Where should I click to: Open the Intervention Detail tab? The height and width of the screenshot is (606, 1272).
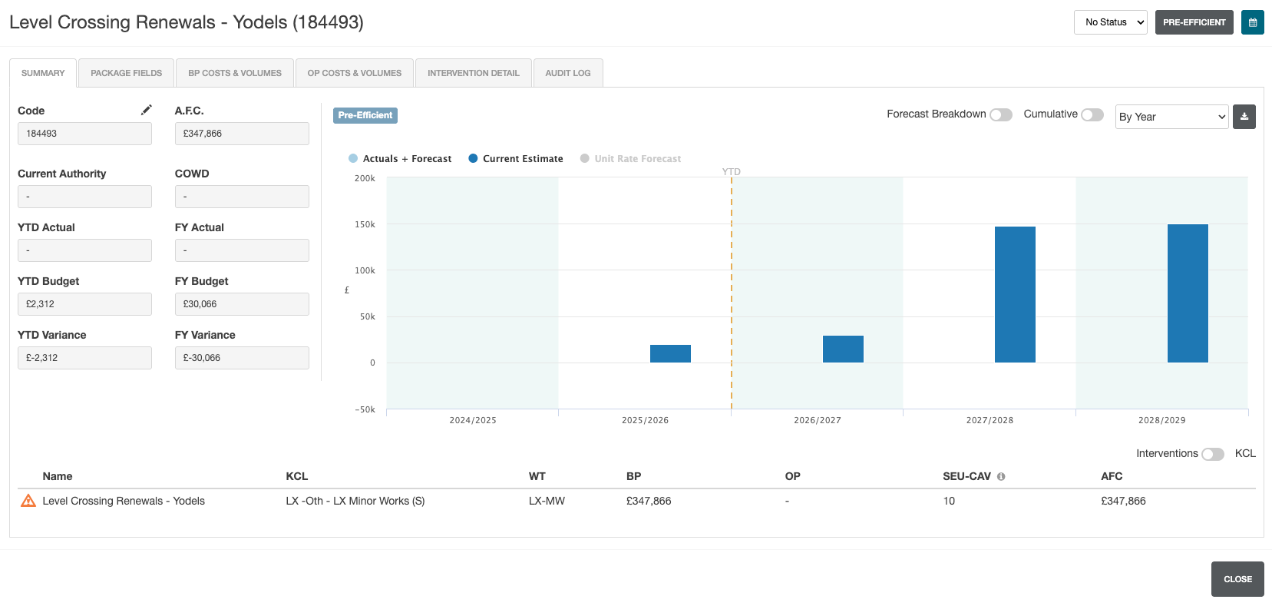tap(474, 73)
